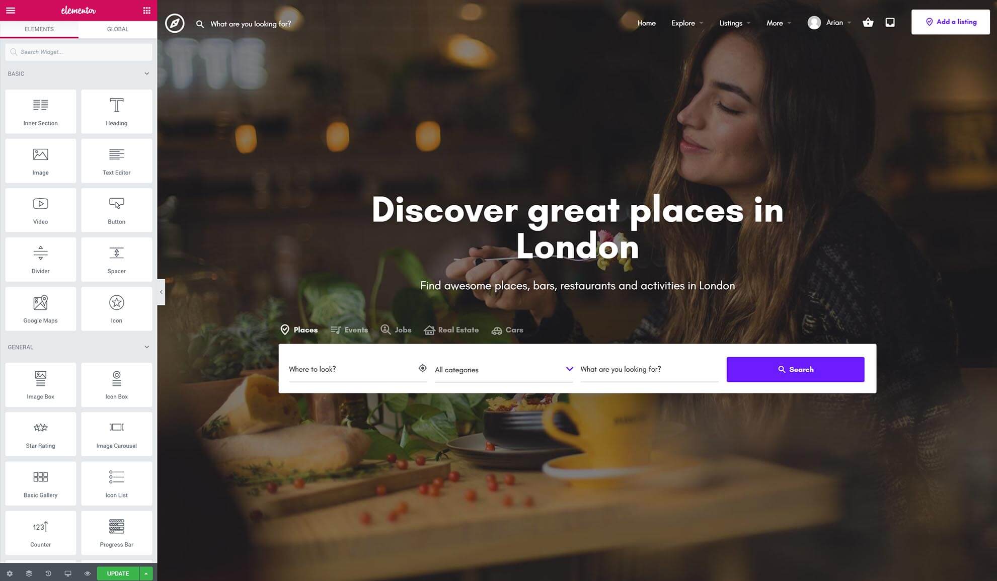The height and width of the screenshot is (581, 997).
Task: Click the Elementor hamburger menu icon
Action: [x=11, y=10]
